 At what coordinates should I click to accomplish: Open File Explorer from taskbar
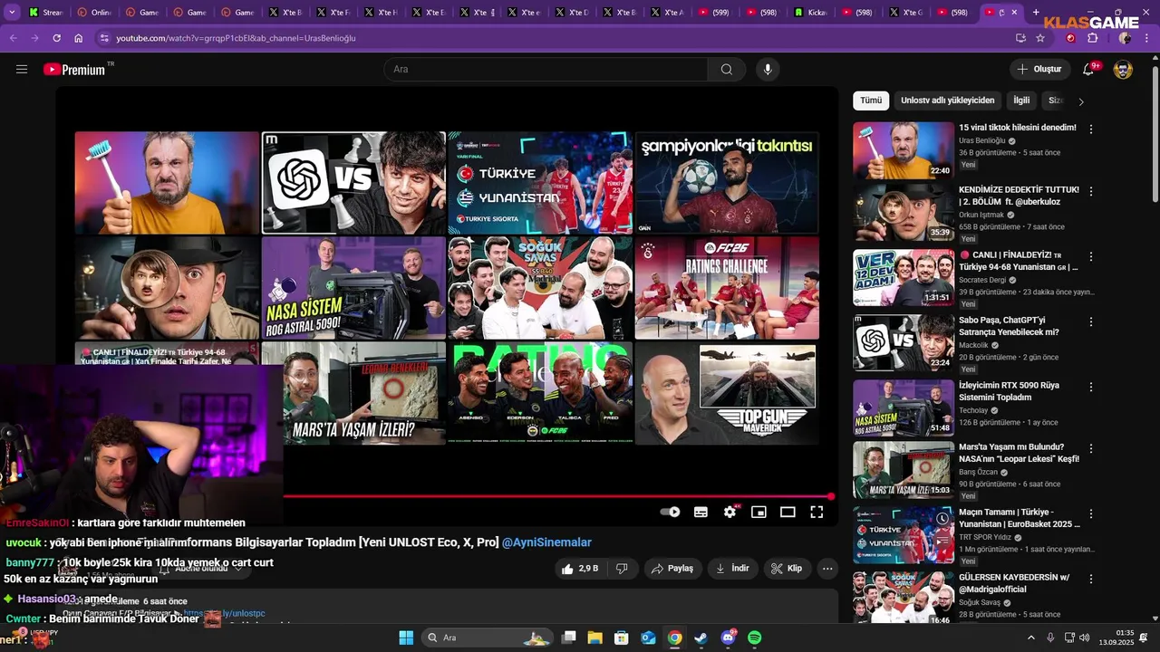click(595, 638)
